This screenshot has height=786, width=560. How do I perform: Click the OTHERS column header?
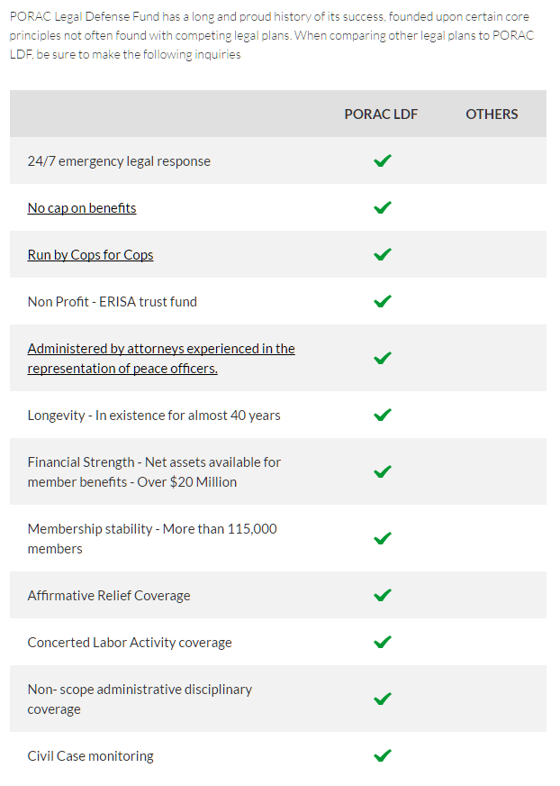[492, 114]
